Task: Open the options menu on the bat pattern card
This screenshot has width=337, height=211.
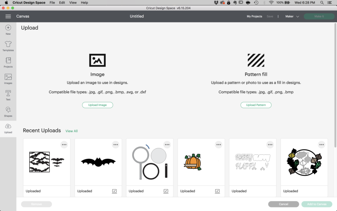Action: point(64,145)
